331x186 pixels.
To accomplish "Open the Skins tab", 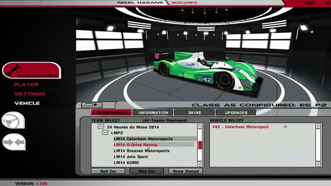I will tap(194, 113).
